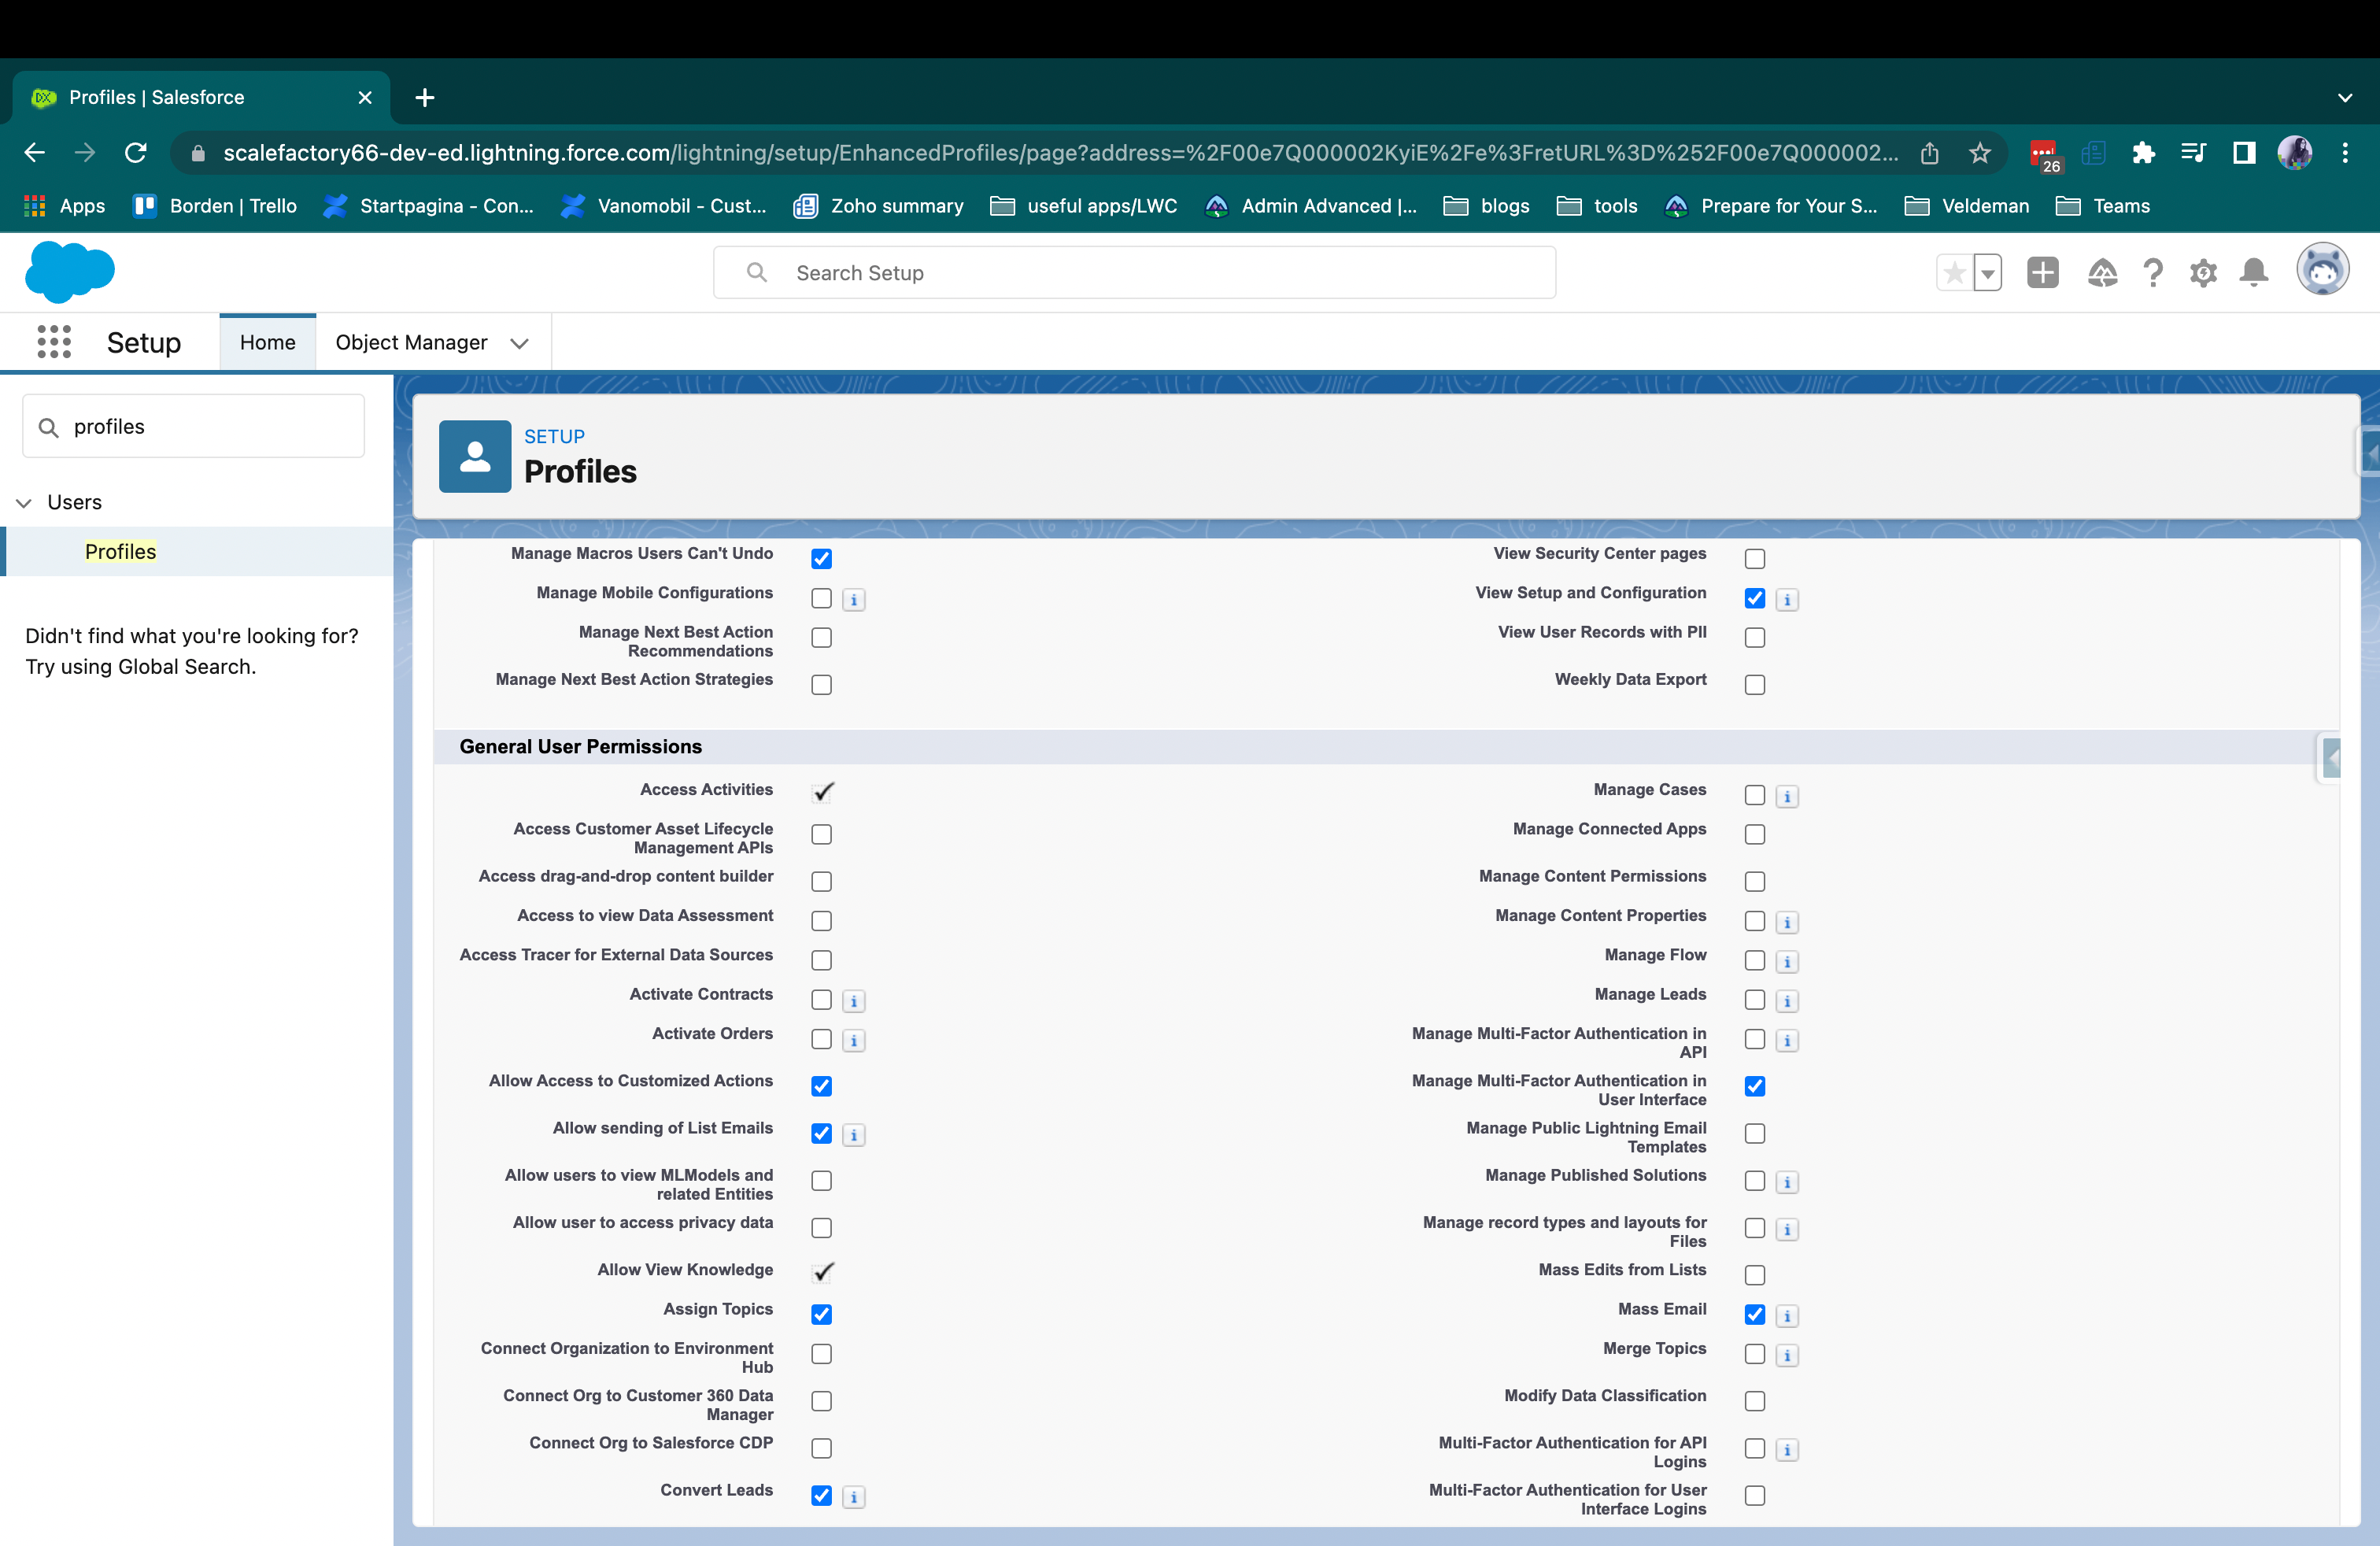Viewport: 2380px width, 1546px height.
Task: Click the info icon beside Manage Published Solutions
Action: 1787,1182
